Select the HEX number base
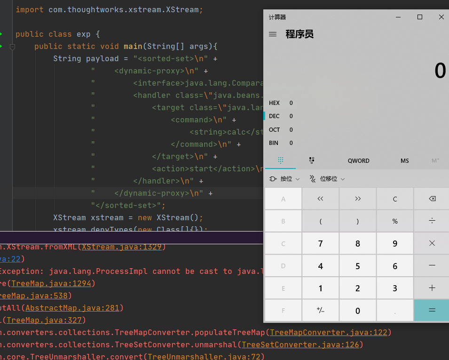This screenshot has height=360, width=449. click(281, 103)
